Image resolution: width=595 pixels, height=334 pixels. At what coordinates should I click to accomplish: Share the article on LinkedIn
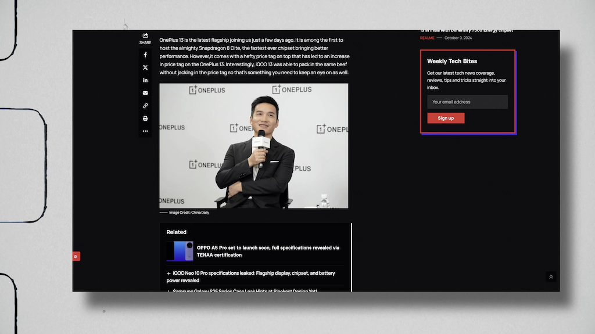click(145, 80)
